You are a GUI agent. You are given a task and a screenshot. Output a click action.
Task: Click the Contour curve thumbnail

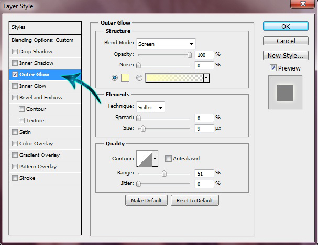[145, 159]
